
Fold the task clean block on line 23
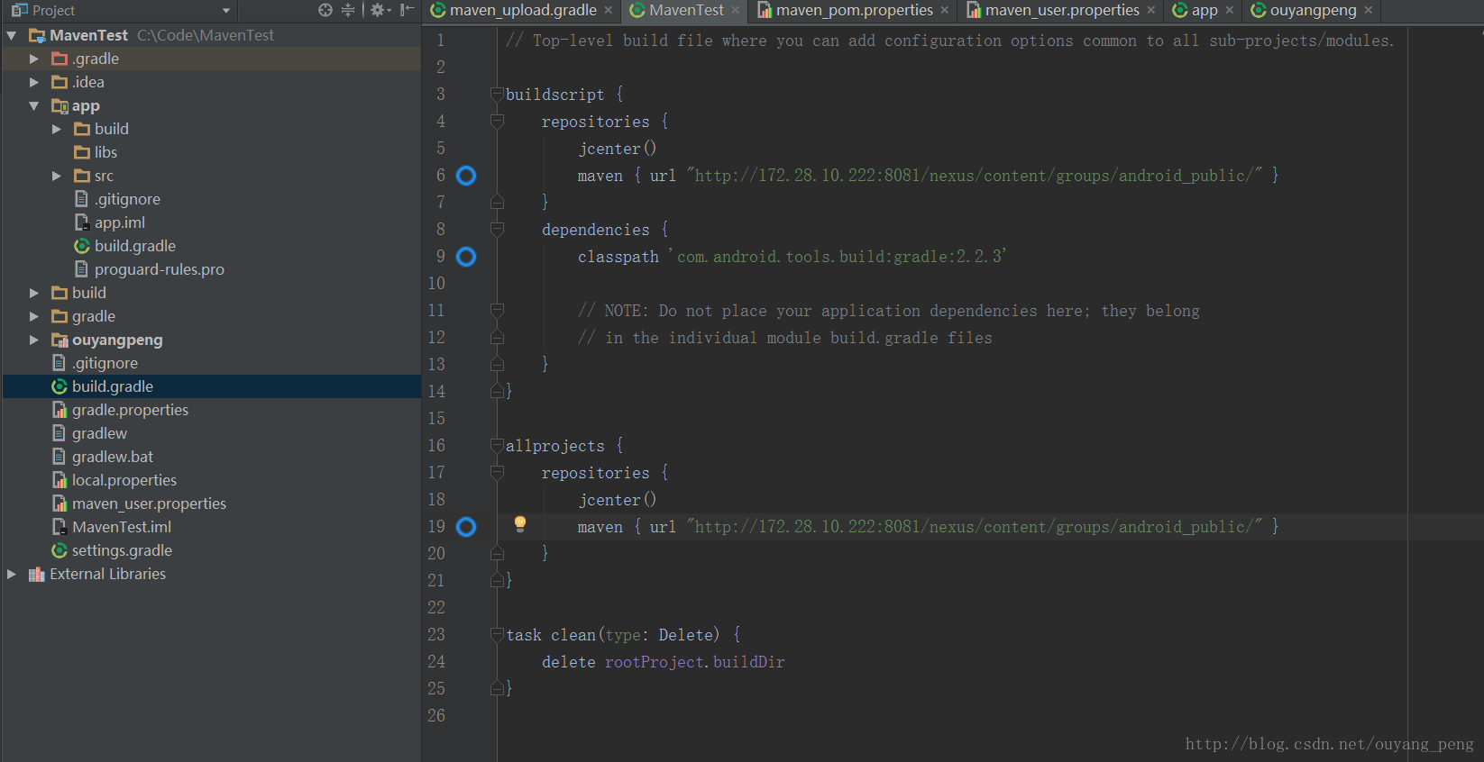497,634
